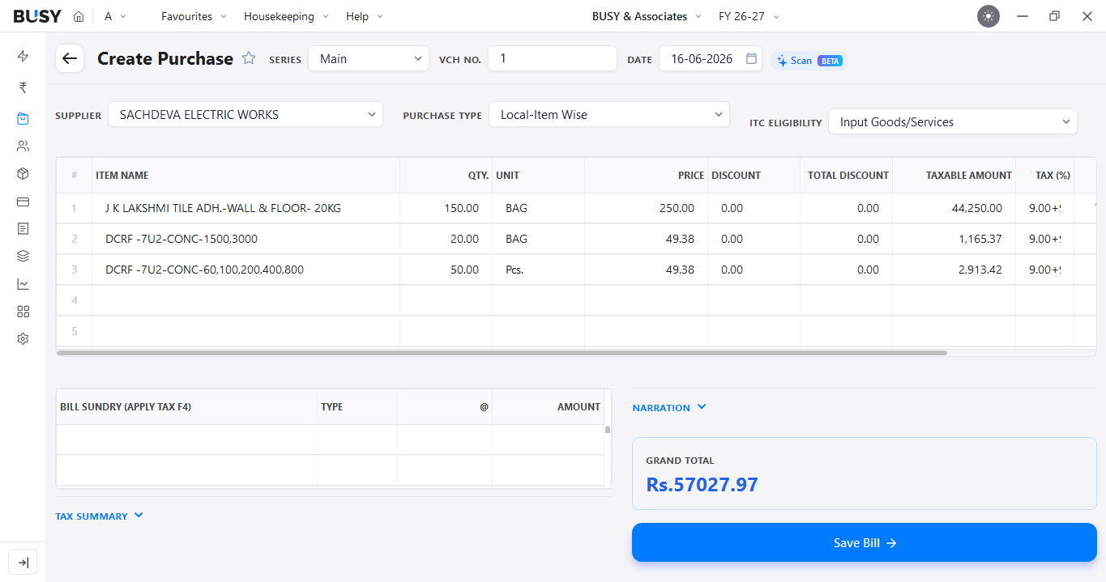Open the grid apps sidebar icon

click(x=23, y=311)
